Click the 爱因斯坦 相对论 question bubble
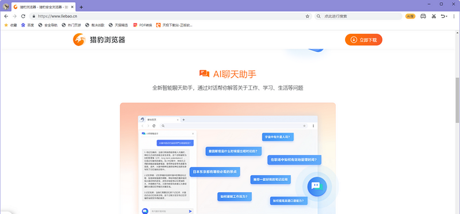 [x=233, y=151]
